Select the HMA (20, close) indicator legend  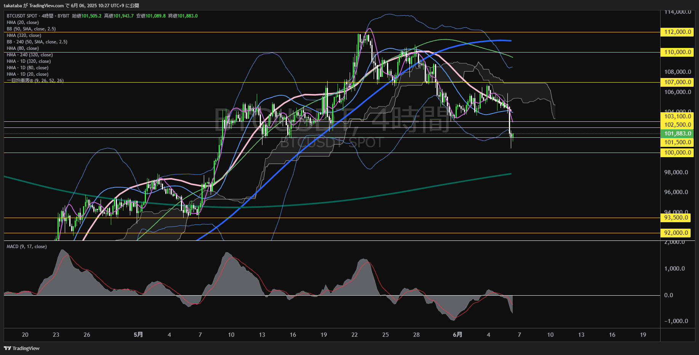[23, 22]
